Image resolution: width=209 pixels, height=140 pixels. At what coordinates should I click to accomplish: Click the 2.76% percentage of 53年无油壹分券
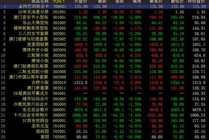tap(136, 12)
